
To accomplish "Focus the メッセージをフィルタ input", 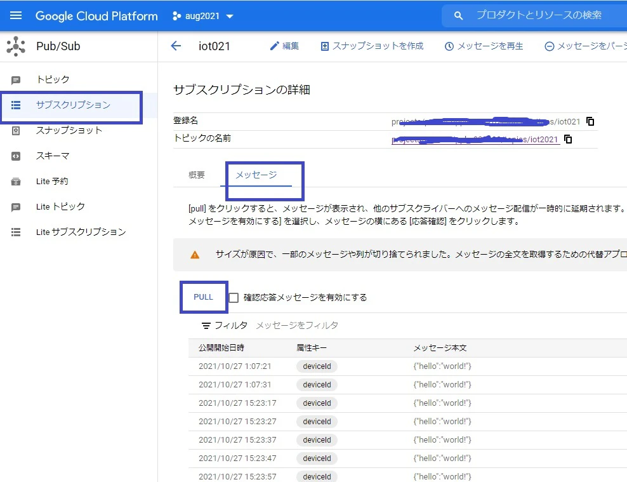I will point(297,326).
